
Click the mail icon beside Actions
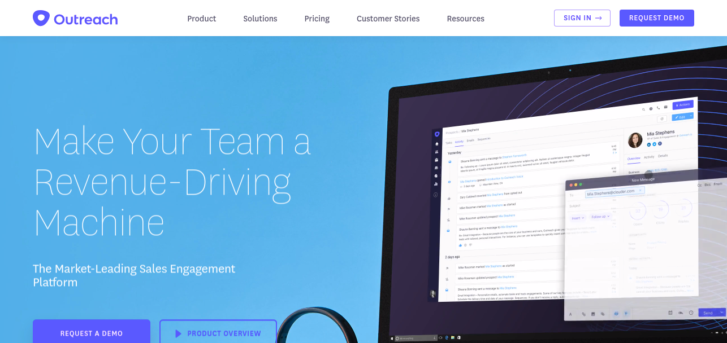665,107
